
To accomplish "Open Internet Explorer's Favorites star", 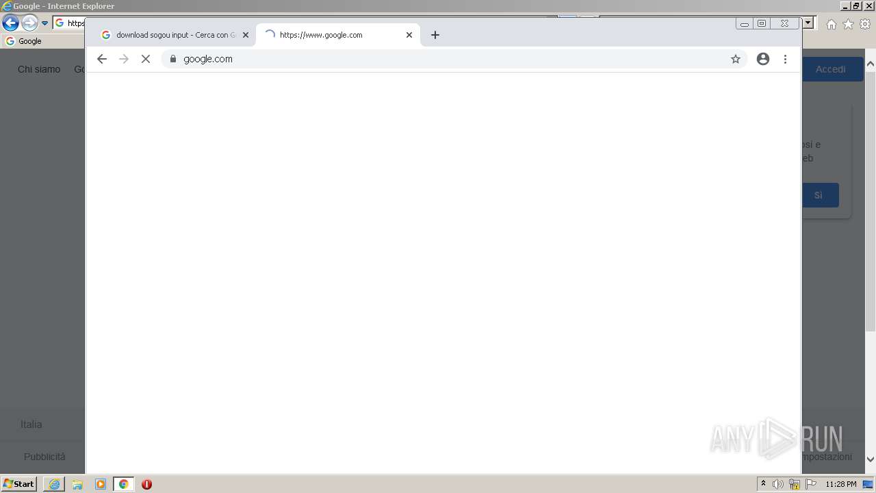I will (x=848, y=24).
